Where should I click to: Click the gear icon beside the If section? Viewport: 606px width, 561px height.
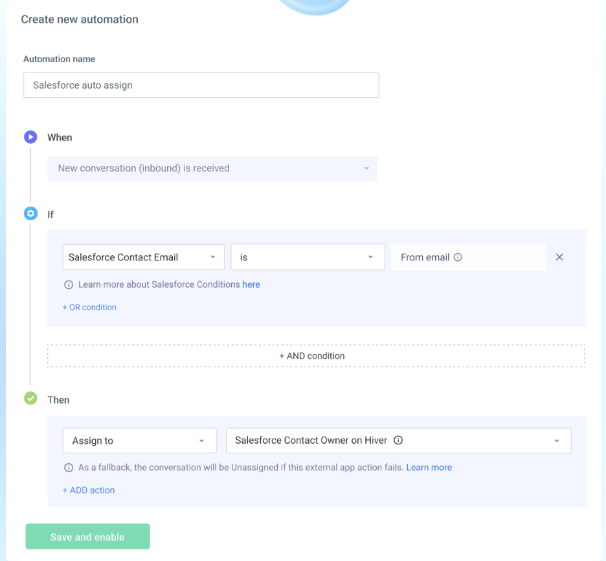pyautogui.click(x=30, y=214)
